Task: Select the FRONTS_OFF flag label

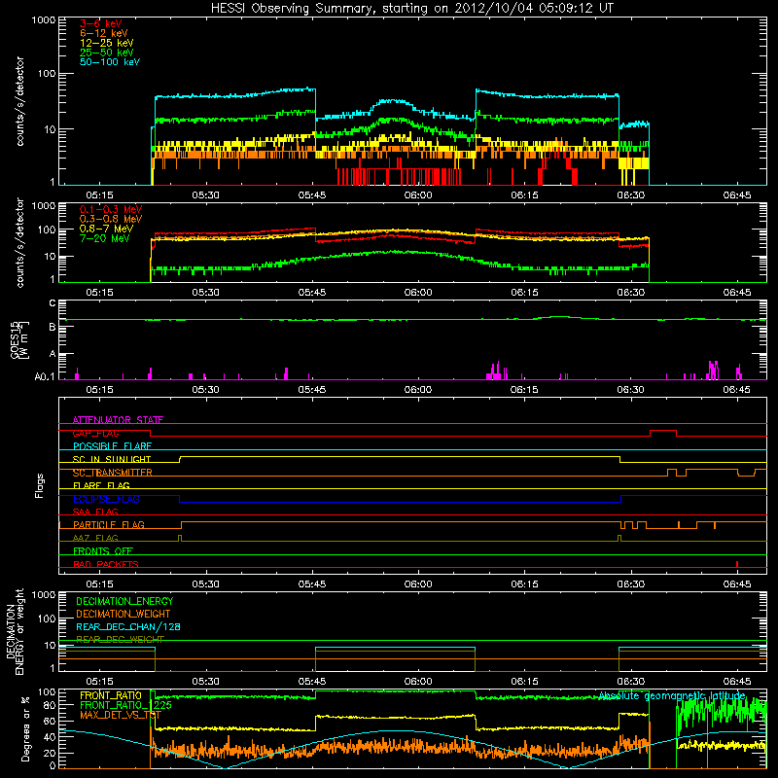Action: tap(103, 551)
